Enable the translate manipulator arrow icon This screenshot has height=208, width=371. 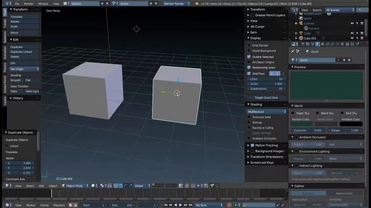pyautogui.click(x=121, y=186)
